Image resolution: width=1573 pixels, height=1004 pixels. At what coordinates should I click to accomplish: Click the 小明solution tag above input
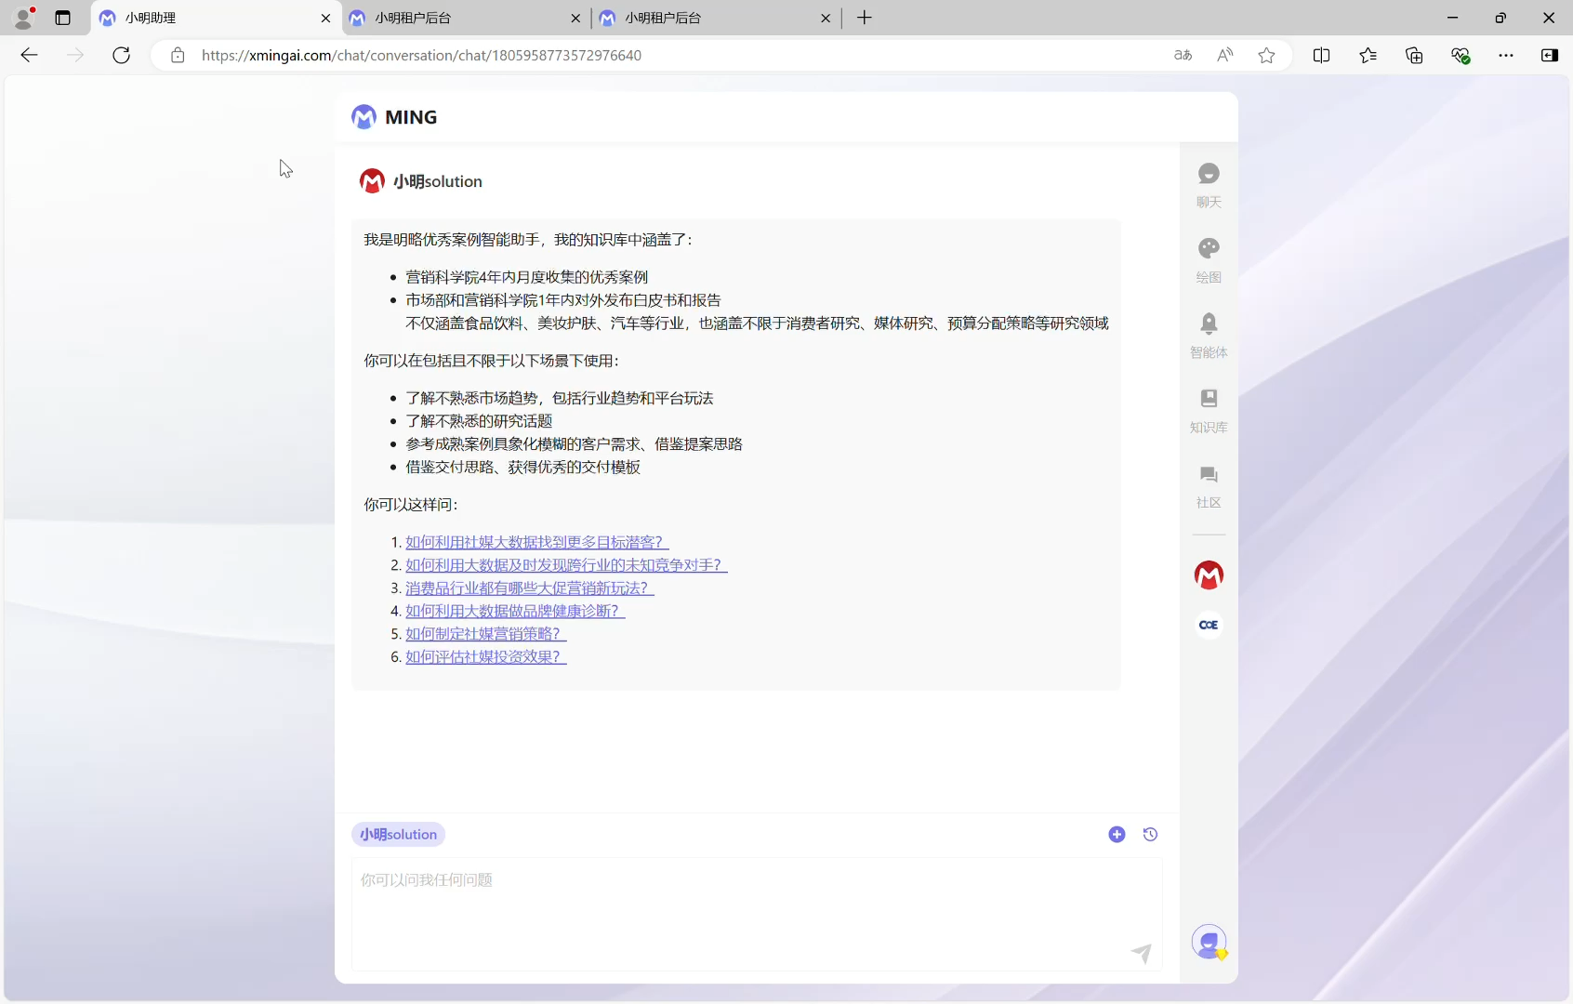click(x=398, y=835)
